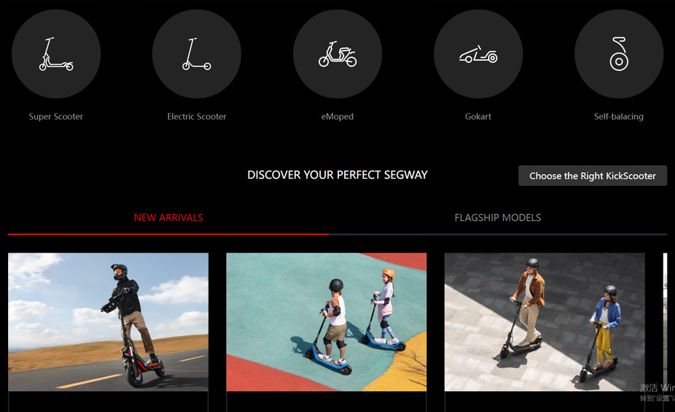Click the Electric Scooter text label
675x412 pixels.
[x=196, y=116]
